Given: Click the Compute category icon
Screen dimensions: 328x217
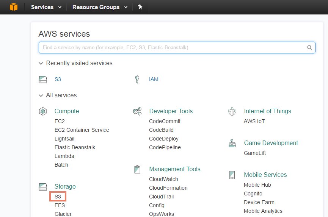Looking at the screenshot, I should pos(43,111).
